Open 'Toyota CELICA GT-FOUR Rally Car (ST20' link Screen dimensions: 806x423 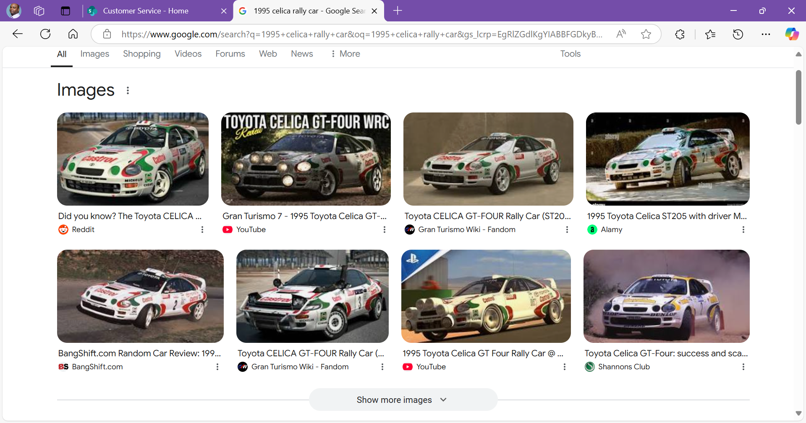point(488,216)
